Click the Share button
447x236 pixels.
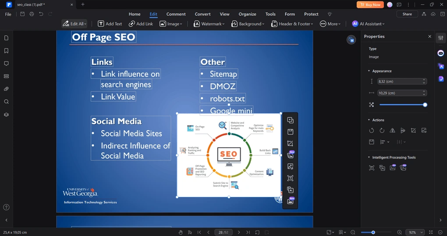coord(407,14)
